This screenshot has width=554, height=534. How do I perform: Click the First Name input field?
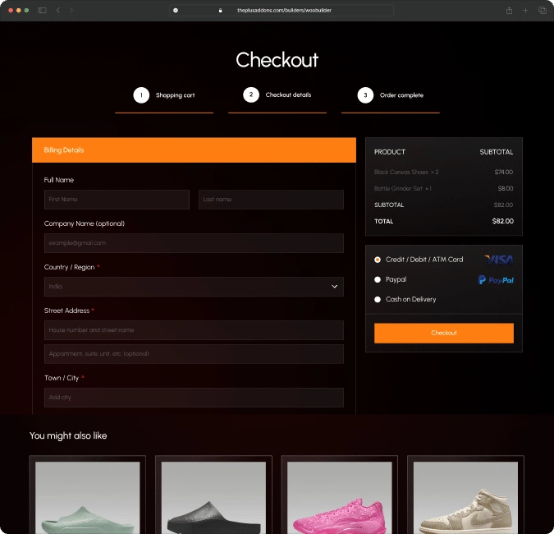(x=117, y=200)
